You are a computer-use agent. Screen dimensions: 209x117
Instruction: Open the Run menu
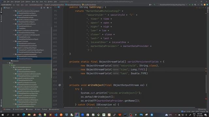pyautogui.click(x=37, y=2)
